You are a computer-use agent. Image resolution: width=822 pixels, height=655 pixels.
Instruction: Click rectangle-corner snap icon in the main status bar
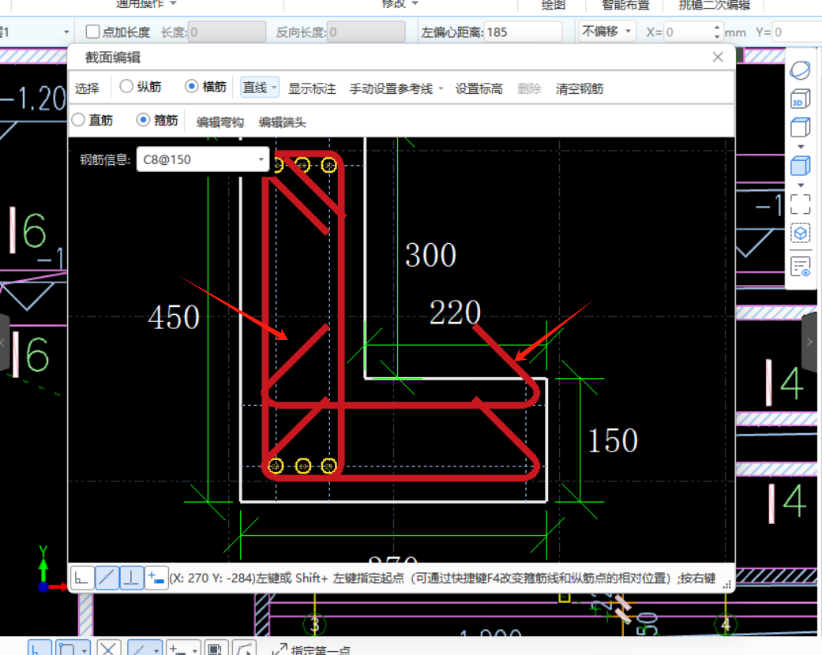click(x=67, y=649)
